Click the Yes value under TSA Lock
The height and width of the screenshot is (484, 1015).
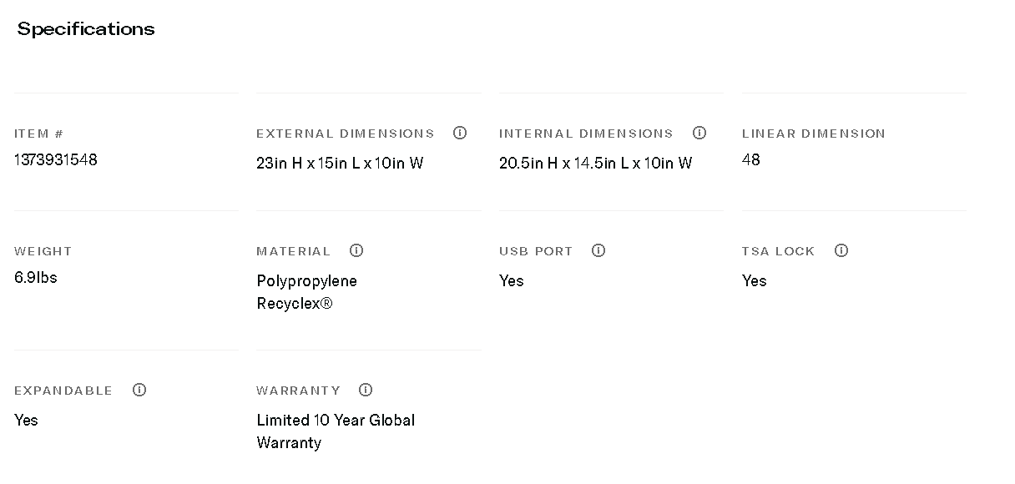coord(755,281)
